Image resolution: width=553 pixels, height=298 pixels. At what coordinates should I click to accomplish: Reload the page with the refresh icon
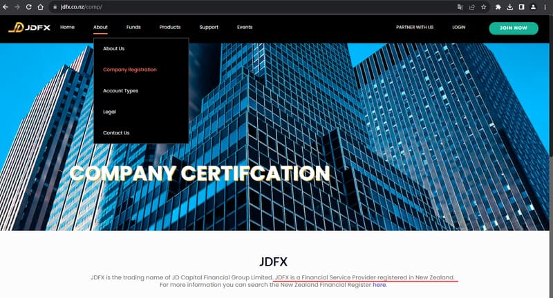pyautogui.click(x=29, y=7)
